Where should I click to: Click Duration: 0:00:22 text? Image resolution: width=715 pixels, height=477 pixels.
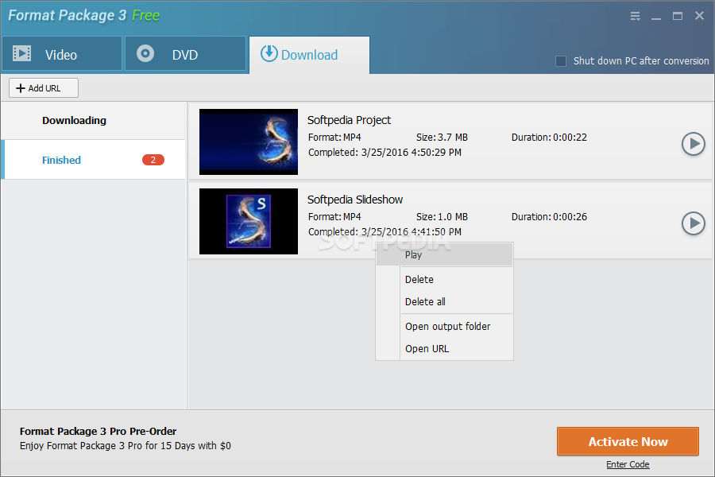tap(549, 138)
